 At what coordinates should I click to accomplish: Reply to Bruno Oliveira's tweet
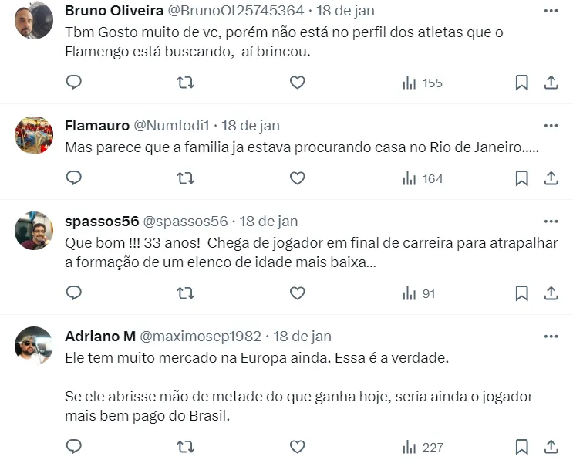pyautogui.click(x=73, y=83)
